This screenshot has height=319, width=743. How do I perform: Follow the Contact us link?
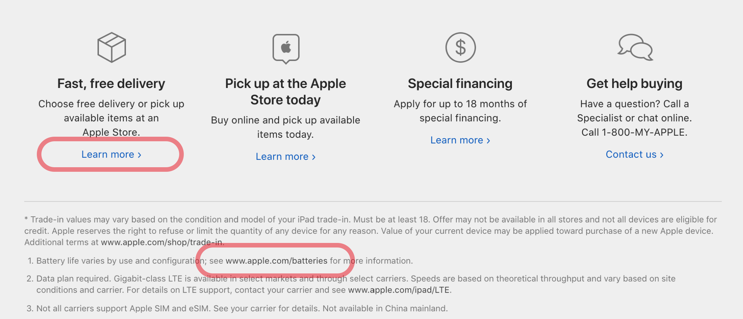point(635,155)
